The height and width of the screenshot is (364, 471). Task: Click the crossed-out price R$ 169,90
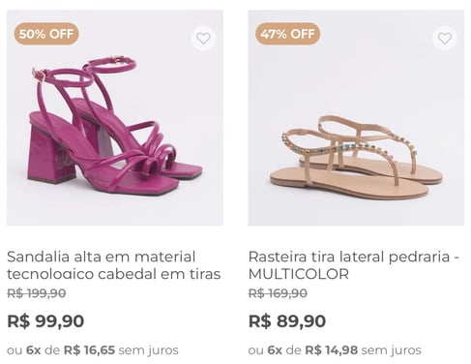pyautogui.click(x=278, y=293)
